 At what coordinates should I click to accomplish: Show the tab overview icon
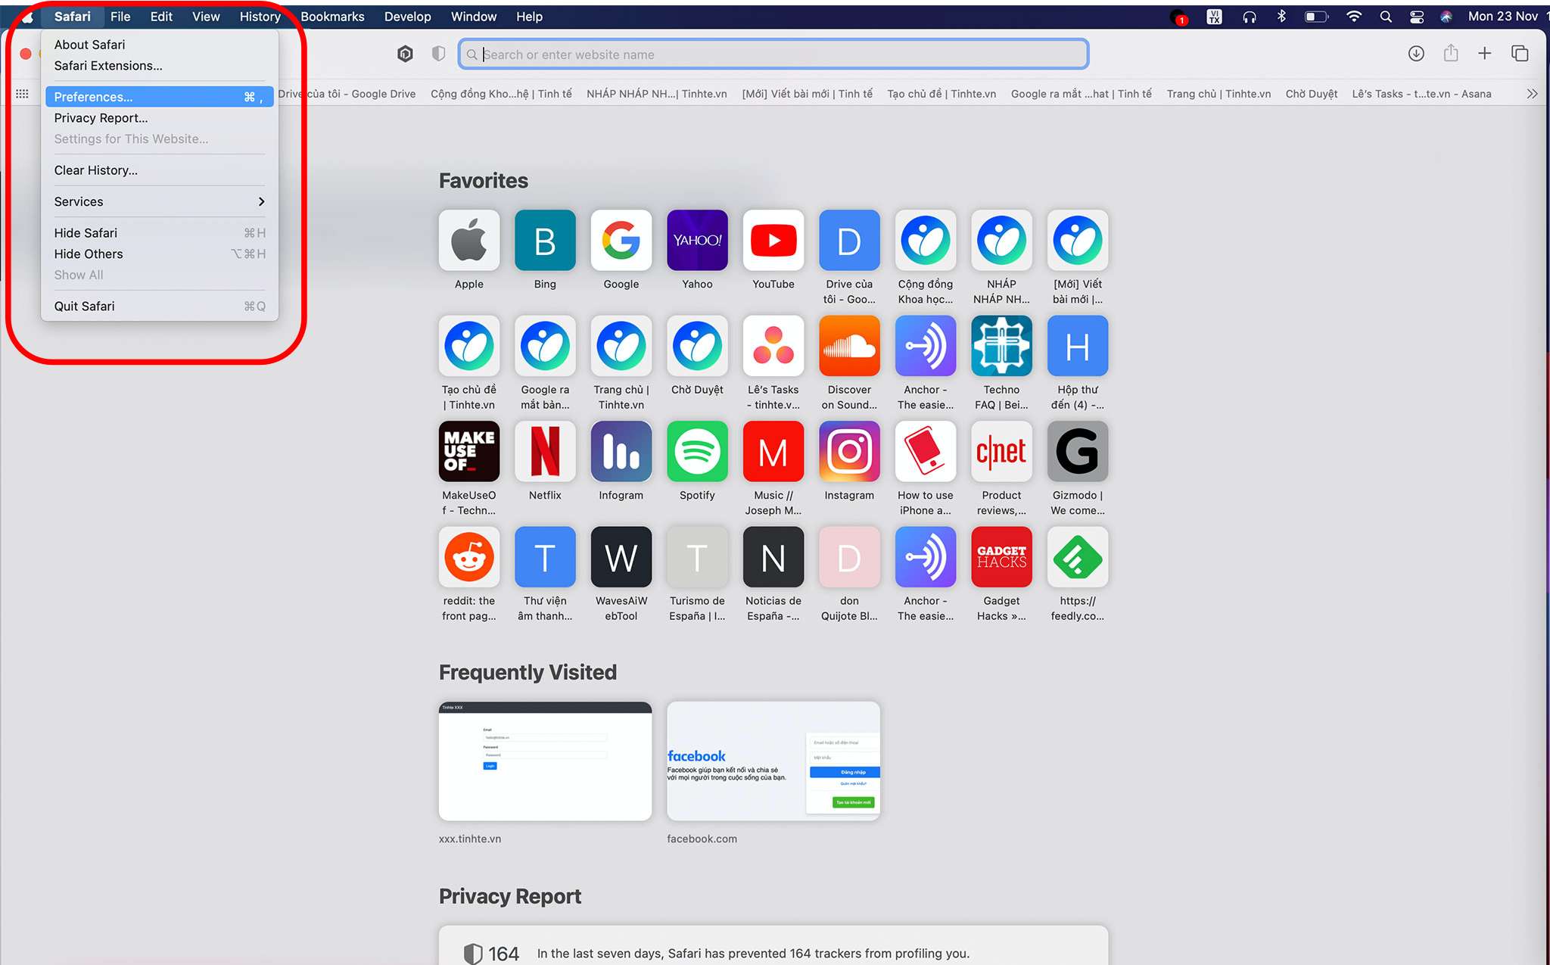point(1520,54)
